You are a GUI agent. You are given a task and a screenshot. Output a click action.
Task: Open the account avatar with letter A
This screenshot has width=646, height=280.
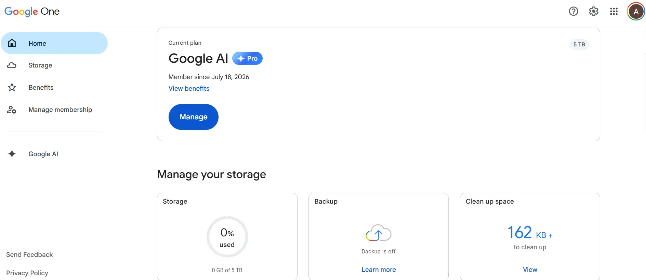tap(636, 12)
